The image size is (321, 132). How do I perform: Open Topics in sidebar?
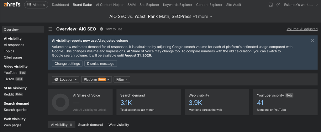pyautogui.click(x=9, y=51)
